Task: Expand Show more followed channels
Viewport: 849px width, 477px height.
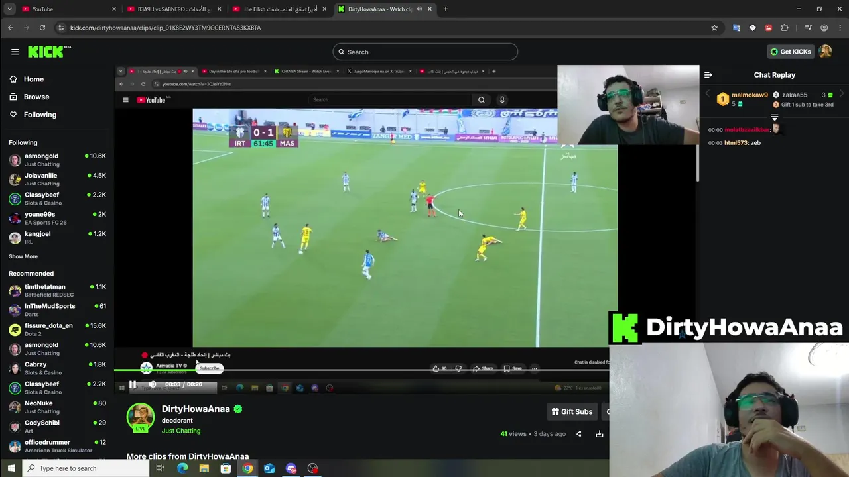Action: (23, 256)
